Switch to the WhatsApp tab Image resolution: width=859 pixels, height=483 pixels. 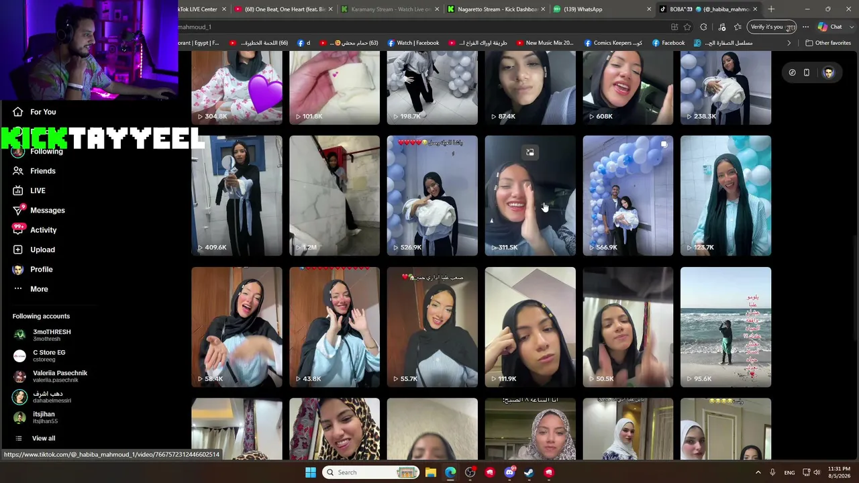(x=599, y=9)
